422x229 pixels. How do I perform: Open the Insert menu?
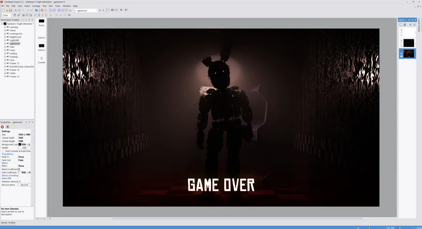point(27,6)
